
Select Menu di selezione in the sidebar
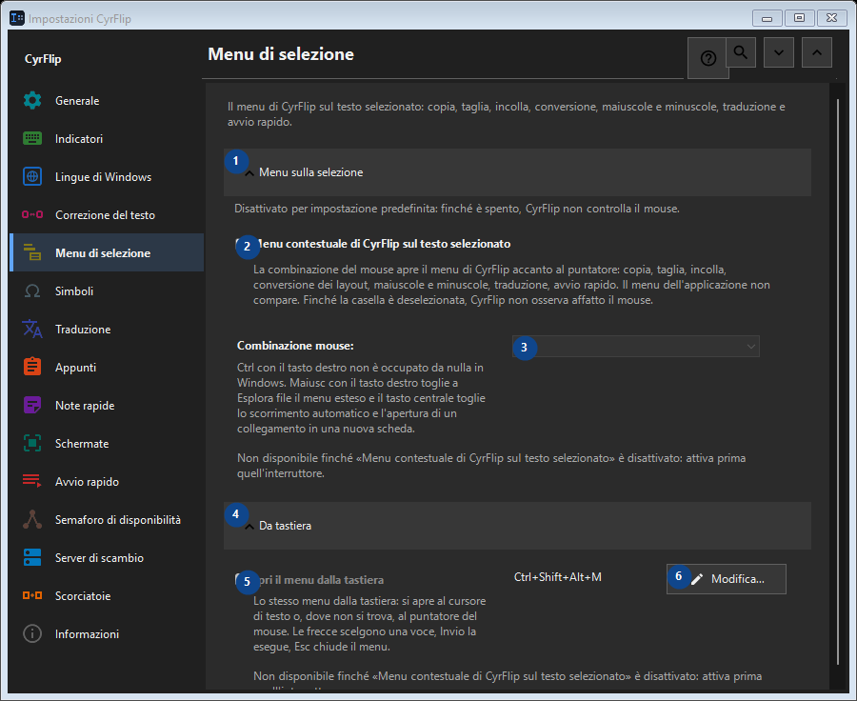click(x=107, y=253)
